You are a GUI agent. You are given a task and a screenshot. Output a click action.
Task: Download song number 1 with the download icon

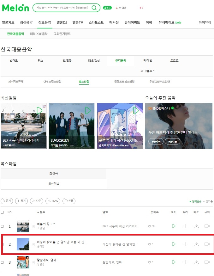[x=196, y=226]
